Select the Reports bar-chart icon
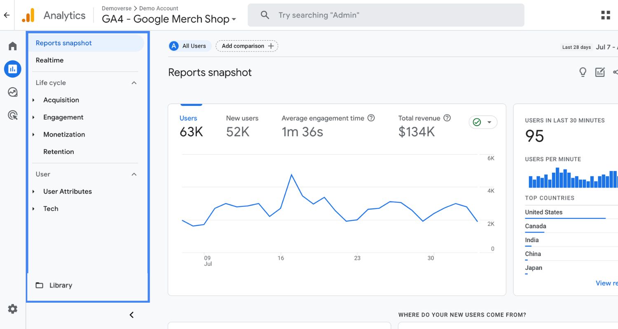Screen dimensions: 618x329 pyautogui.click(x=13, y=69)
